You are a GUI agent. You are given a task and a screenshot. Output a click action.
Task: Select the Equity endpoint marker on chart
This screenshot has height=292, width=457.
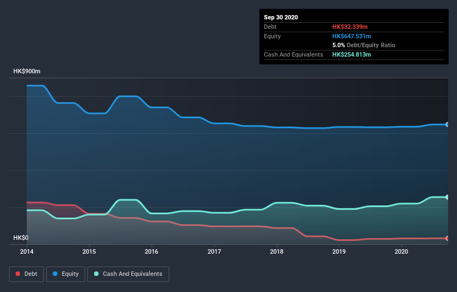(448, 124)
